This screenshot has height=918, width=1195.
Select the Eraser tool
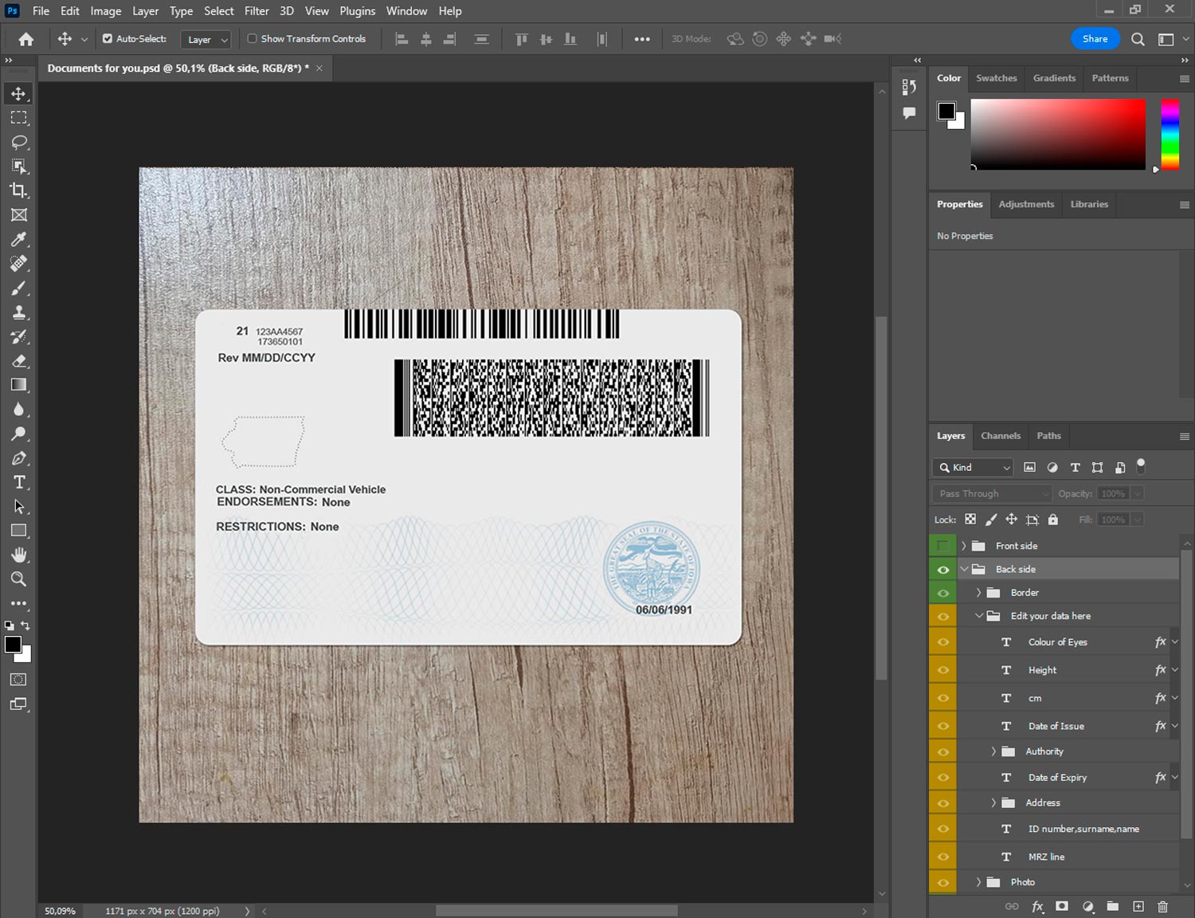(19, 361)
